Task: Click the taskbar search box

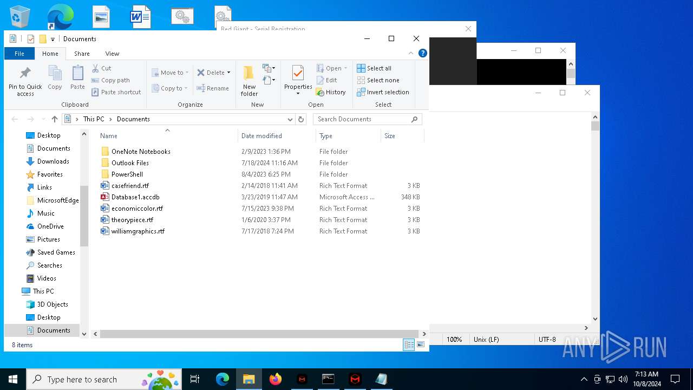Action: tap(104, 379)
